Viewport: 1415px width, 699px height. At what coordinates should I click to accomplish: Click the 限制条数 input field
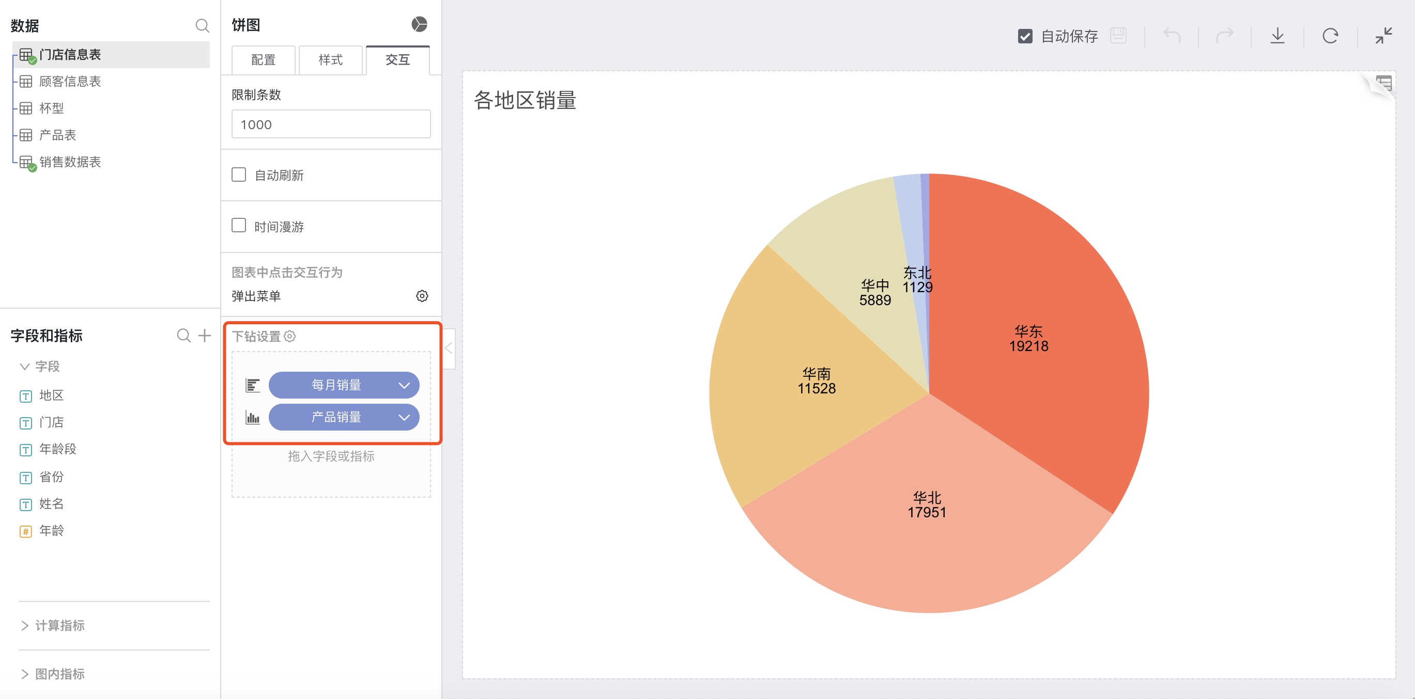[x=331, y=124]
